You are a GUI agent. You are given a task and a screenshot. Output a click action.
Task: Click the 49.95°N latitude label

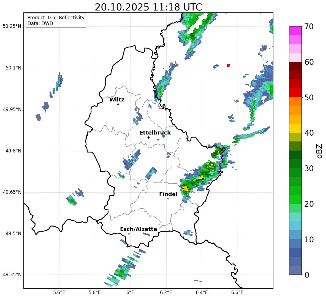12,109
